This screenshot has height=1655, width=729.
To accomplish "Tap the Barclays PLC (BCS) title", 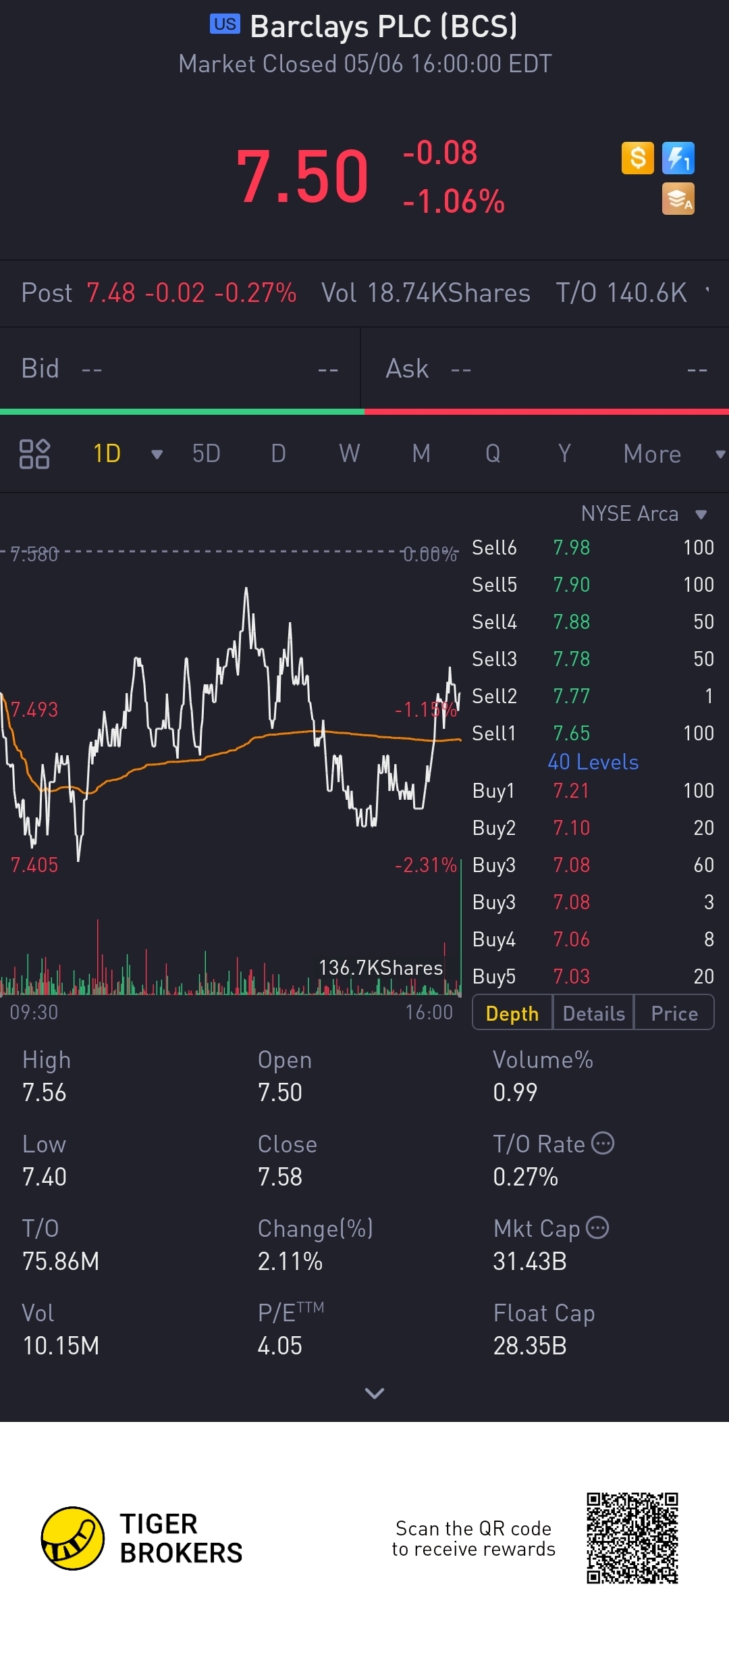I will (383, 27).
